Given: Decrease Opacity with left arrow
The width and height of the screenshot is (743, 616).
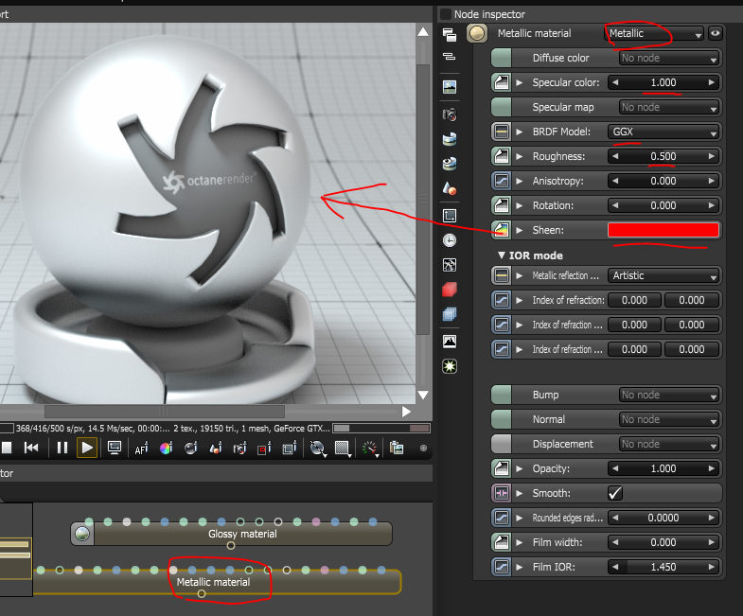Looking at the screenshot, I should tap(615, 468).
